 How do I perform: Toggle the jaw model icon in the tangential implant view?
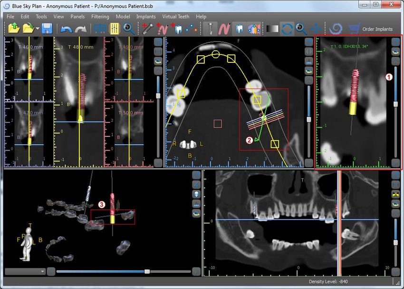click(395, 51)
